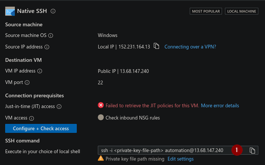This screenshot has width=265, height=165.
Task: Click the SSH command text field
Action: click(178, 150)
